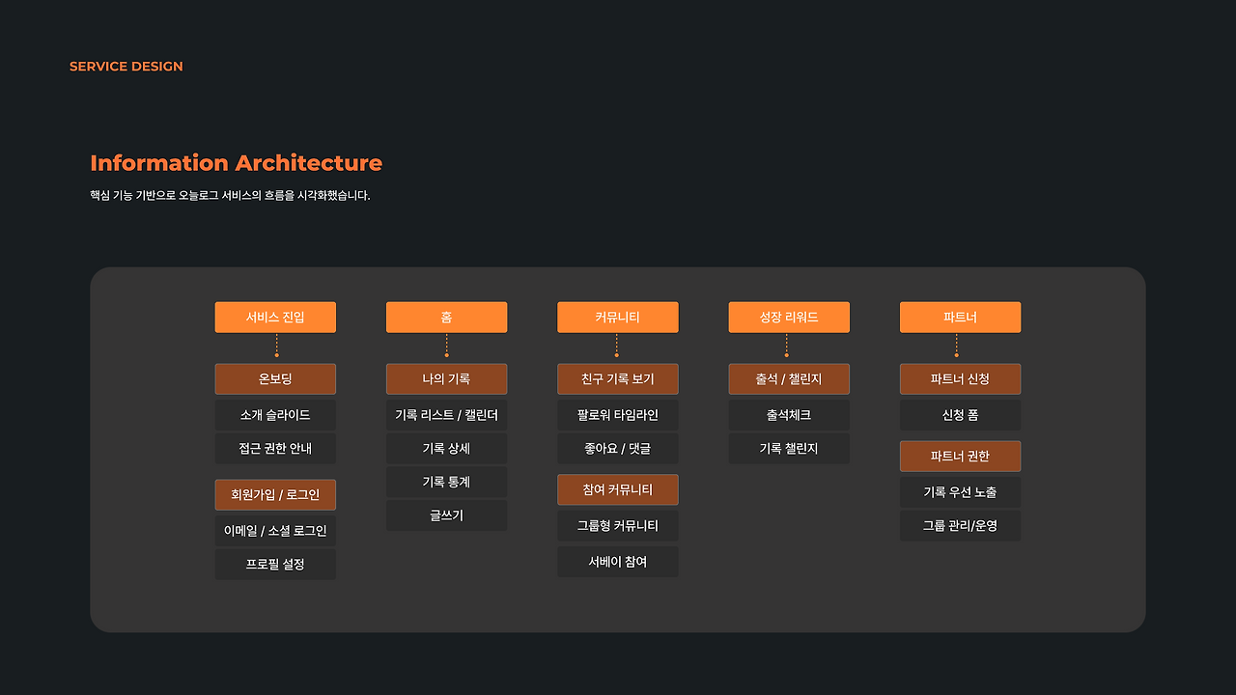Click the 기록 리스트 / 캘린더 item
This screenshot has width=1236, height=695.
point(446,415)
